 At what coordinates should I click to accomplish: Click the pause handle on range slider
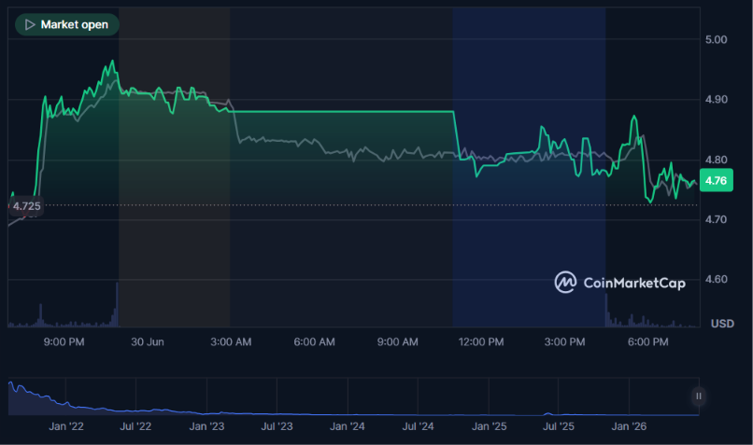click(698, 396)
